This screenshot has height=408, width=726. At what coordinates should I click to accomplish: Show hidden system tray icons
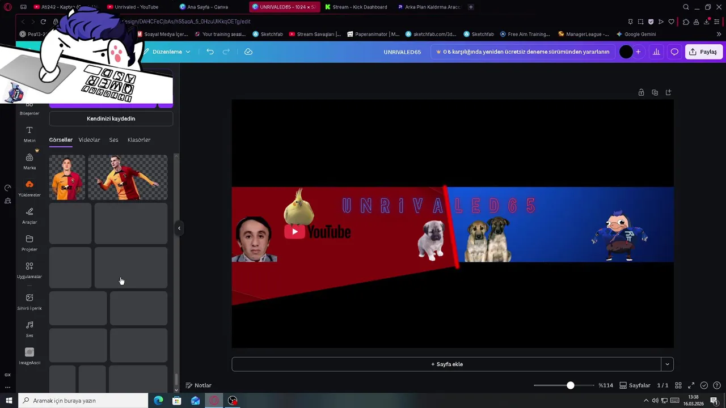tap(645, 401)
